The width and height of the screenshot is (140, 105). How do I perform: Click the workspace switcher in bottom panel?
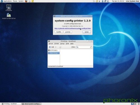(x=134, y=104)
